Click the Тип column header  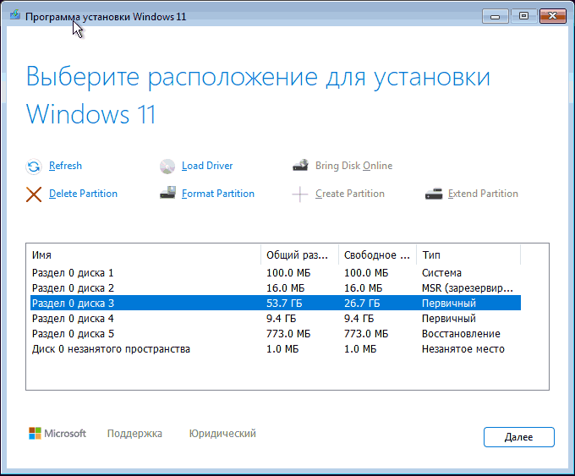[468, 254]
